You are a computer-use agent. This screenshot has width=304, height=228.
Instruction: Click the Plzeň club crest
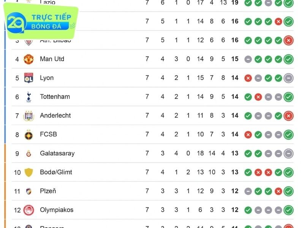[28, 191]
